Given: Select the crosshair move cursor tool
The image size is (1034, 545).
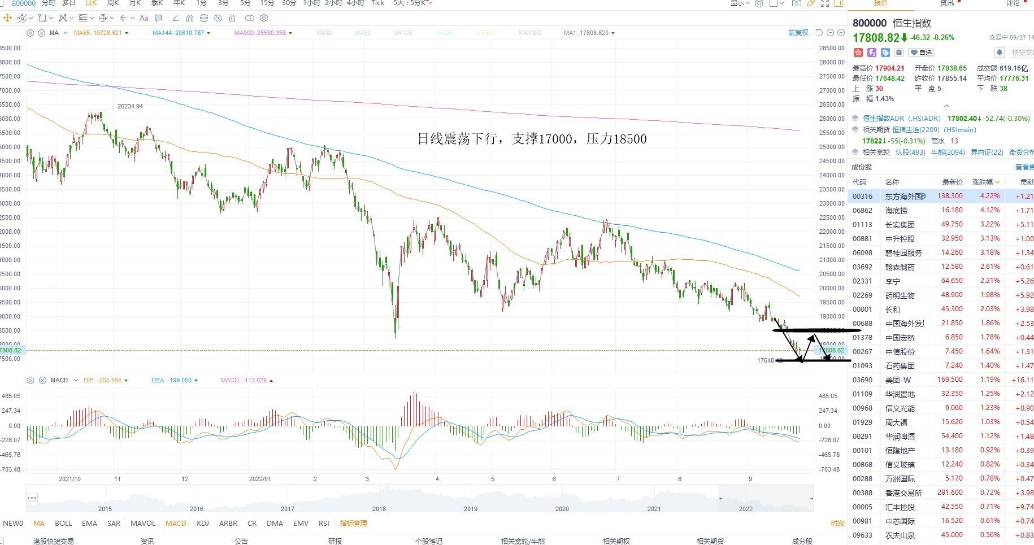Looking at the screenshot, I should click(x=7, y=18).
